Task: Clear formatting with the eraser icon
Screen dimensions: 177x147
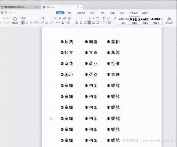Action: coord(64,18)
